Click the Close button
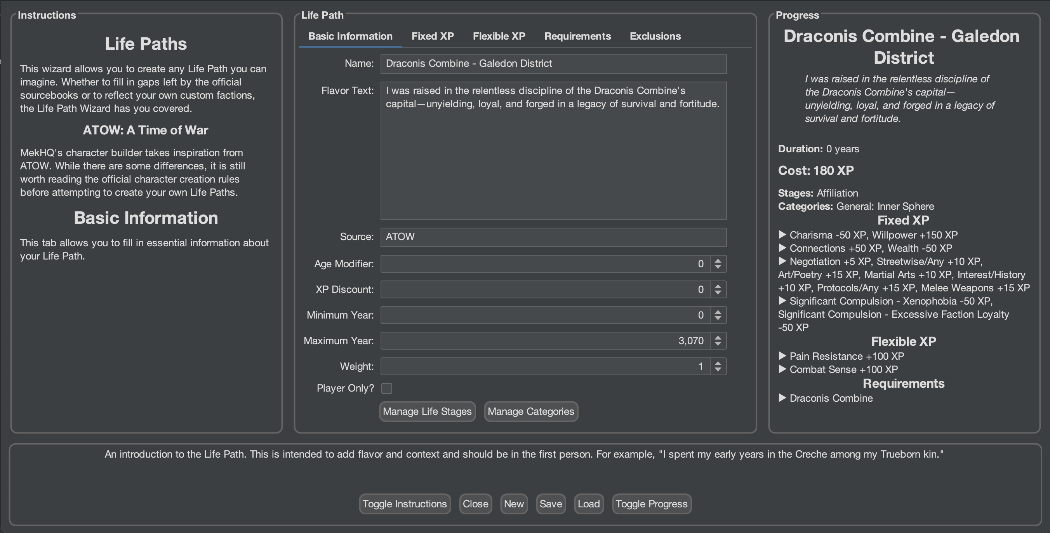This screenshot has width=1050, height=533. coord(475,504)
